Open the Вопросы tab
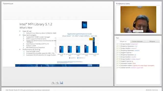This screenshot has height=91, width=163. pyautogui.click(x=152, y=41)
